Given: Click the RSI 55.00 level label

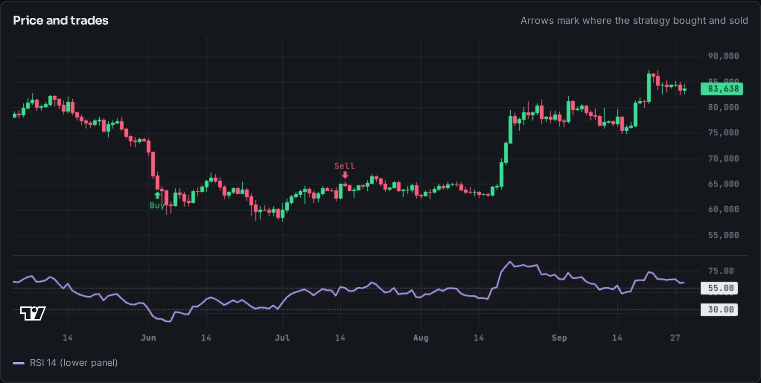Looking at the screenshot, I should (x=719, y=288).
